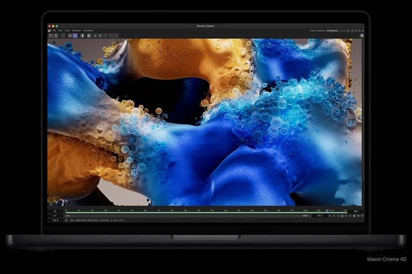Screen dimensions: 412x274
Task: Step to the previous frame
Action: [334, 216]
